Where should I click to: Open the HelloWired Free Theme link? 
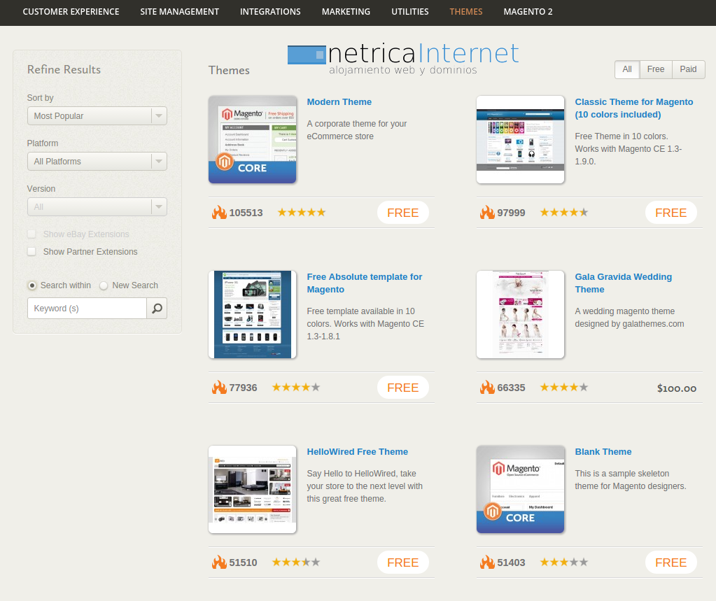tap(357, 452)
